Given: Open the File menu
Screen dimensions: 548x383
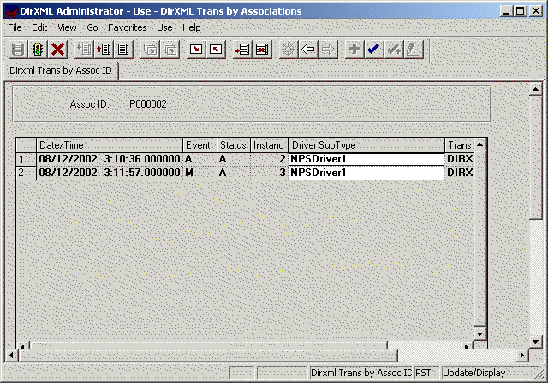Looking at the screenshot, I should point(15,27).
